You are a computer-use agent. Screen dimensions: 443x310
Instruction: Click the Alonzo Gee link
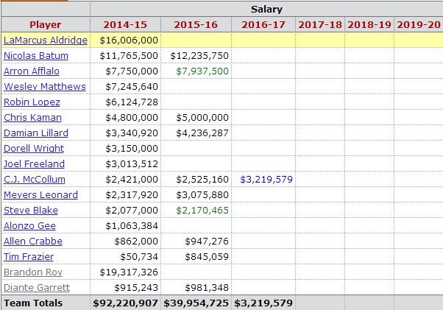[x=29, y=226]
